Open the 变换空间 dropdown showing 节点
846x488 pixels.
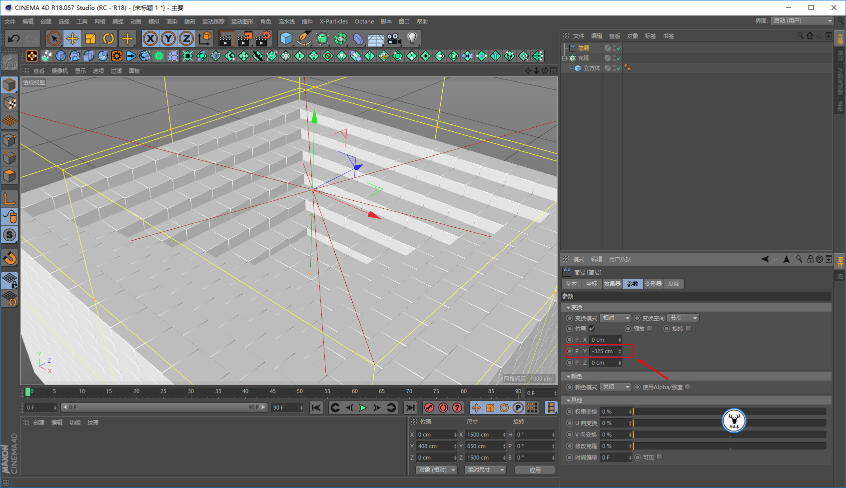tap(684, 318)
